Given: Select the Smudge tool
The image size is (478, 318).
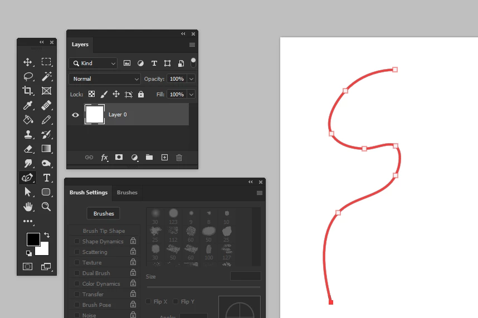Looking at the screenshot, I should tap(28, 163).
